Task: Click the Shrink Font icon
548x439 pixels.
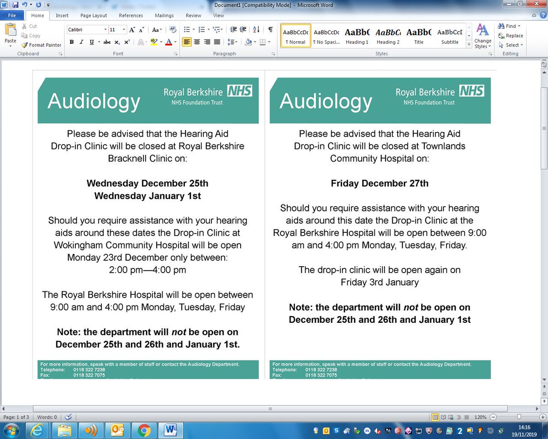Action: coord(142,30)
